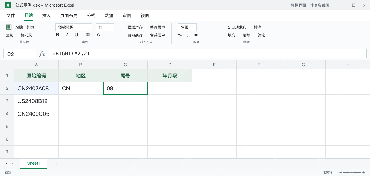Switch to the 插入 ribbon tab
370x176 pixels.
tap(47, 16)
